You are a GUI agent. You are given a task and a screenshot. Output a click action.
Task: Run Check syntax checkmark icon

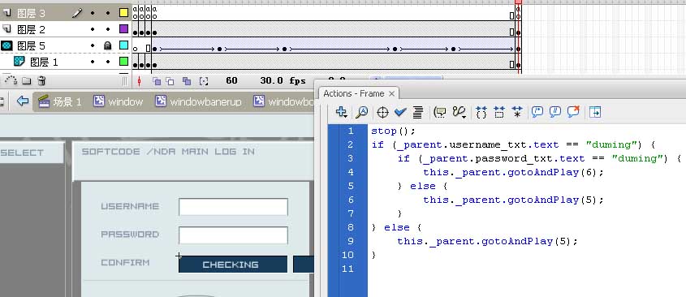click(400, 113)
